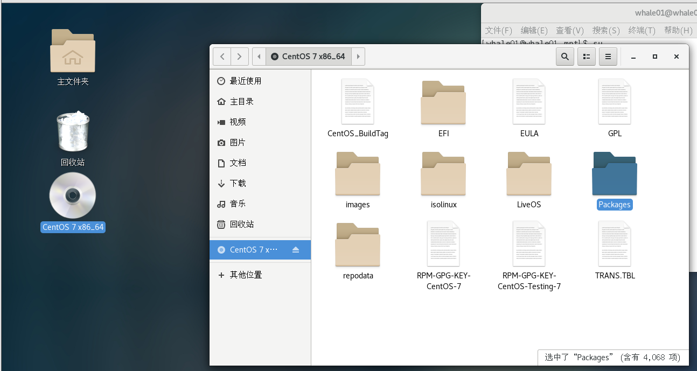
Task: Open the search magnifier button
Action: [x=564, y=57]
